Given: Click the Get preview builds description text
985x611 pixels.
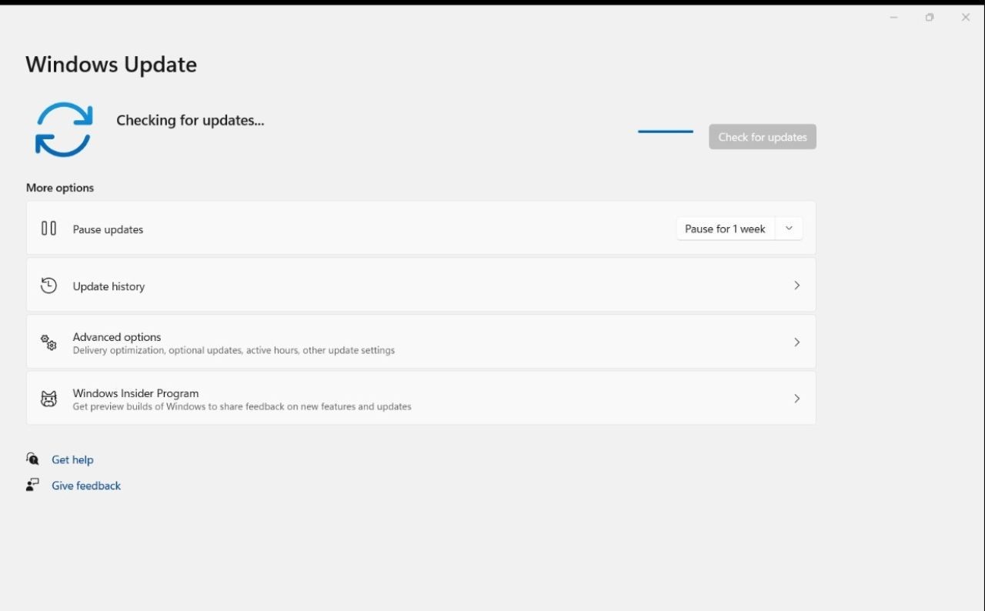Looking at the screenshot, I should pyautogui.click(x=242, y=406).
